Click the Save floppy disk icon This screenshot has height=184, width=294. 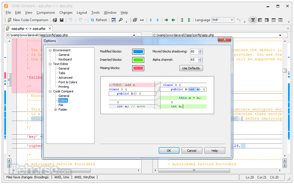pos(61,20)
